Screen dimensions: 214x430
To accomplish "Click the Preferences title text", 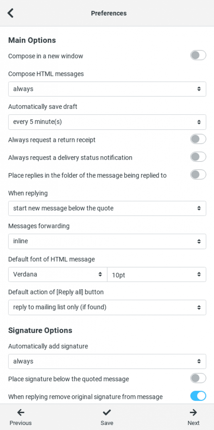I will [x=109, y=13].
